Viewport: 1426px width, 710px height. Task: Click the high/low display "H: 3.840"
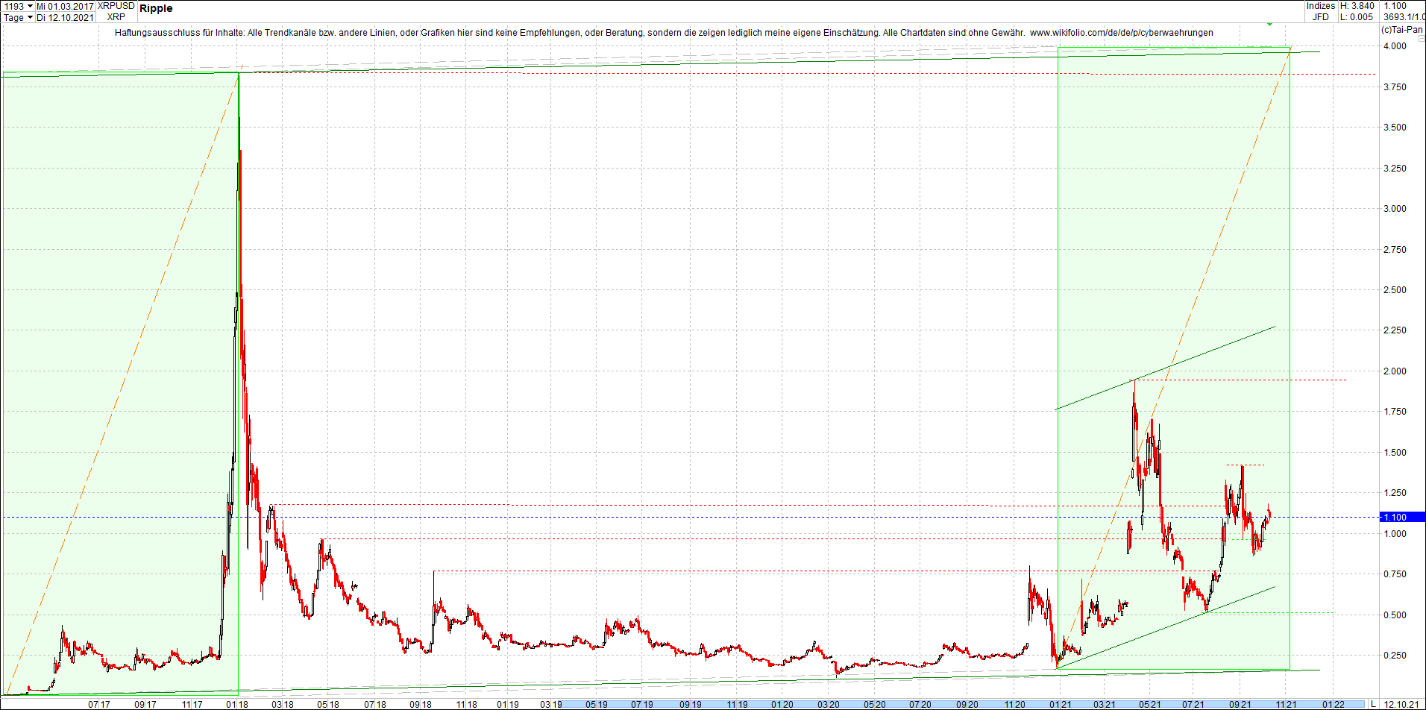tap(1357, 6)
